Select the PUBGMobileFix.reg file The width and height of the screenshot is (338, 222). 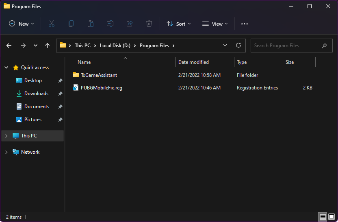[x=101, y=88]
